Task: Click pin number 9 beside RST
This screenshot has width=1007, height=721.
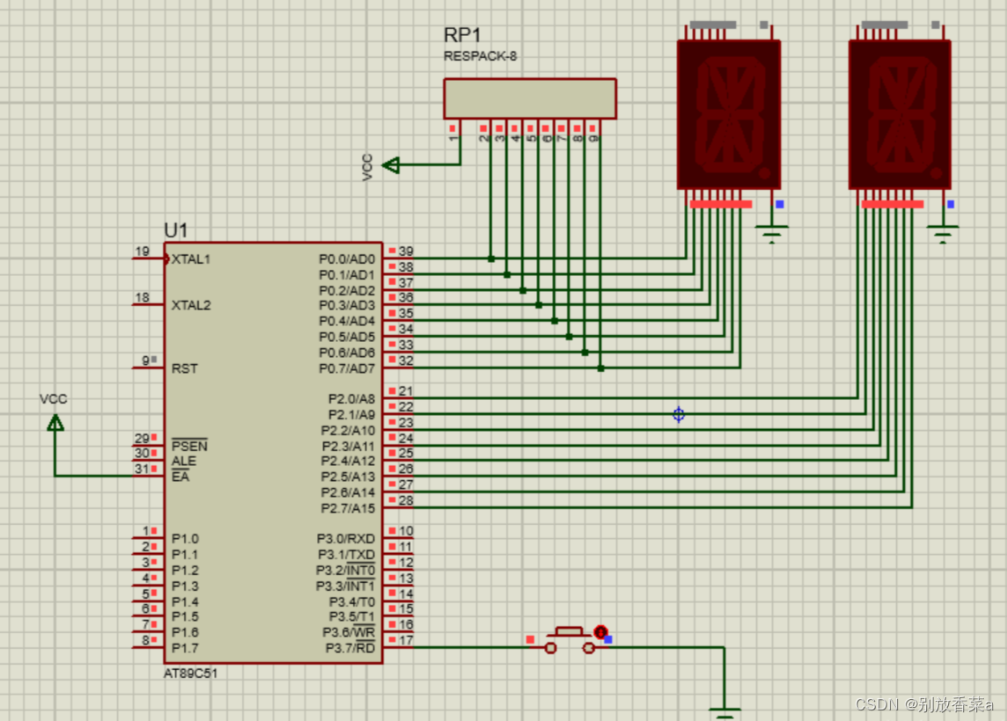Action: 146,360
